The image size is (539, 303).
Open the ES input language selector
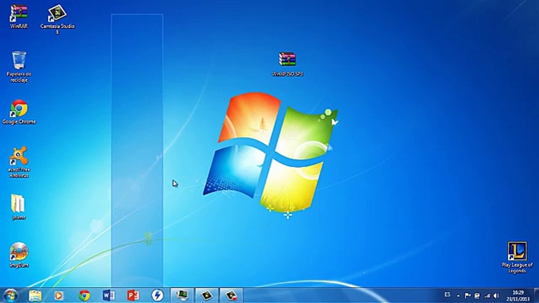(447, 295)
